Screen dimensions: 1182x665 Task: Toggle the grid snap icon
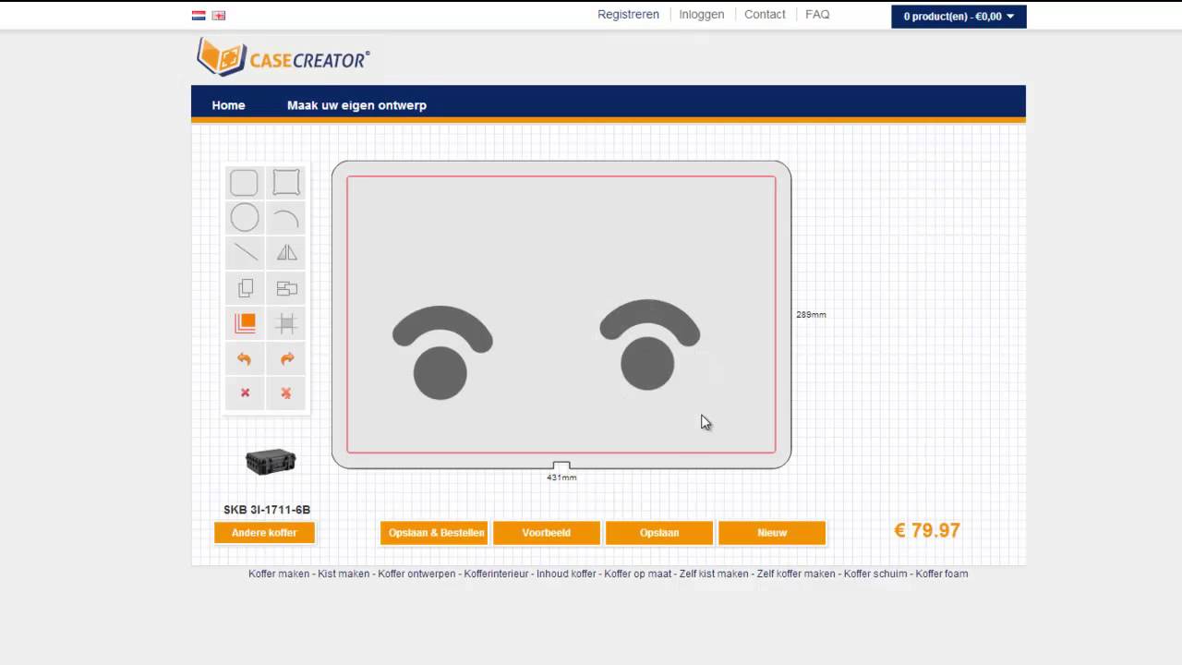286,323
